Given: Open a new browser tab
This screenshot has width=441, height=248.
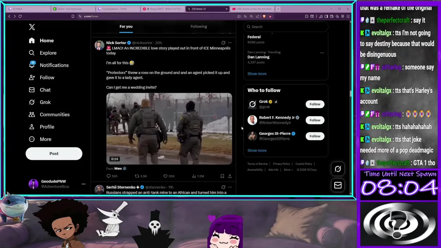Looking at the screenshot, I should click(x=278, y=9).
